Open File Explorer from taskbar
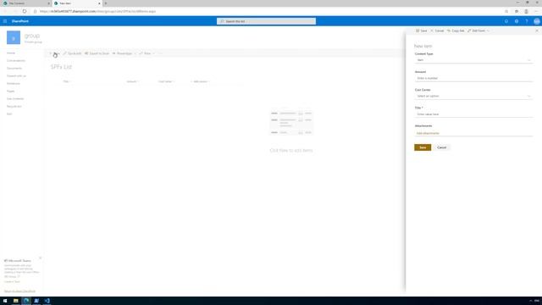542x305 pixels. 15,301
